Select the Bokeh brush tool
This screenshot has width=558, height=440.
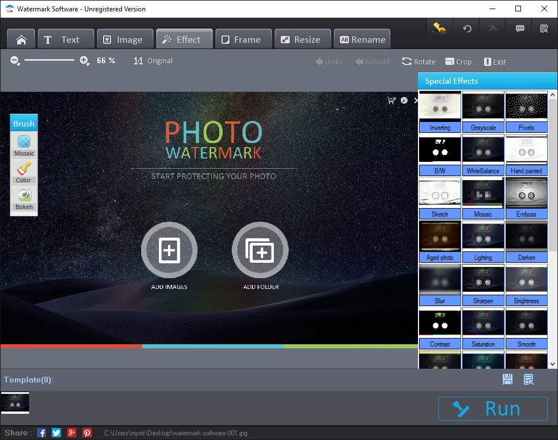pyautogui.click(x=24, y=198)
